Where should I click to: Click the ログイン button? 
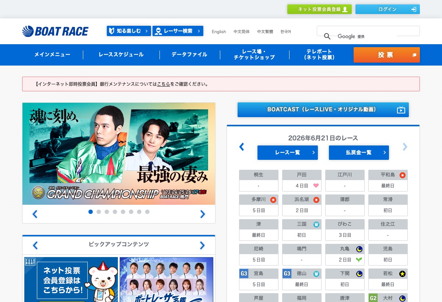(x=387, y=9)
